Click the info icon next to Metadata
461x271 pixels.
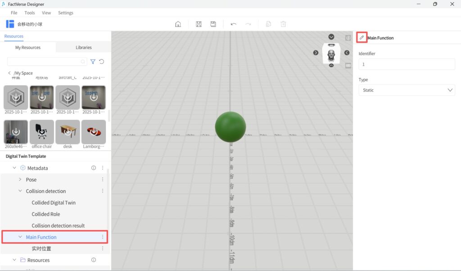point(93,168)
